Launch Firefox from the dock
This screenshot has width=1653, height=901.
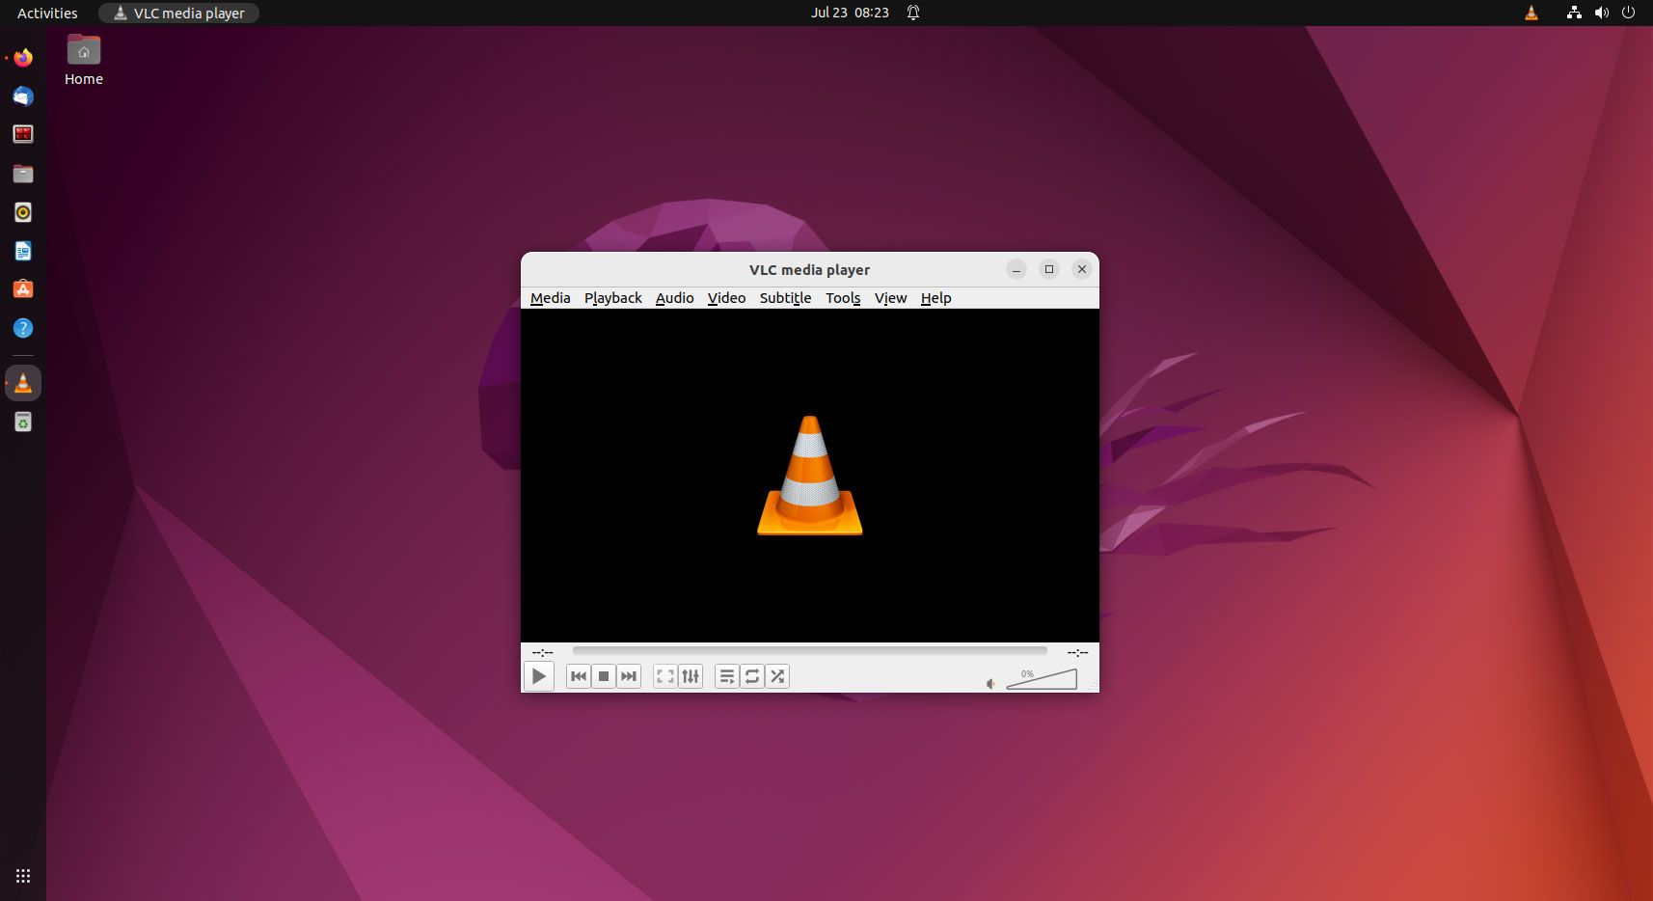pos(23,58)
